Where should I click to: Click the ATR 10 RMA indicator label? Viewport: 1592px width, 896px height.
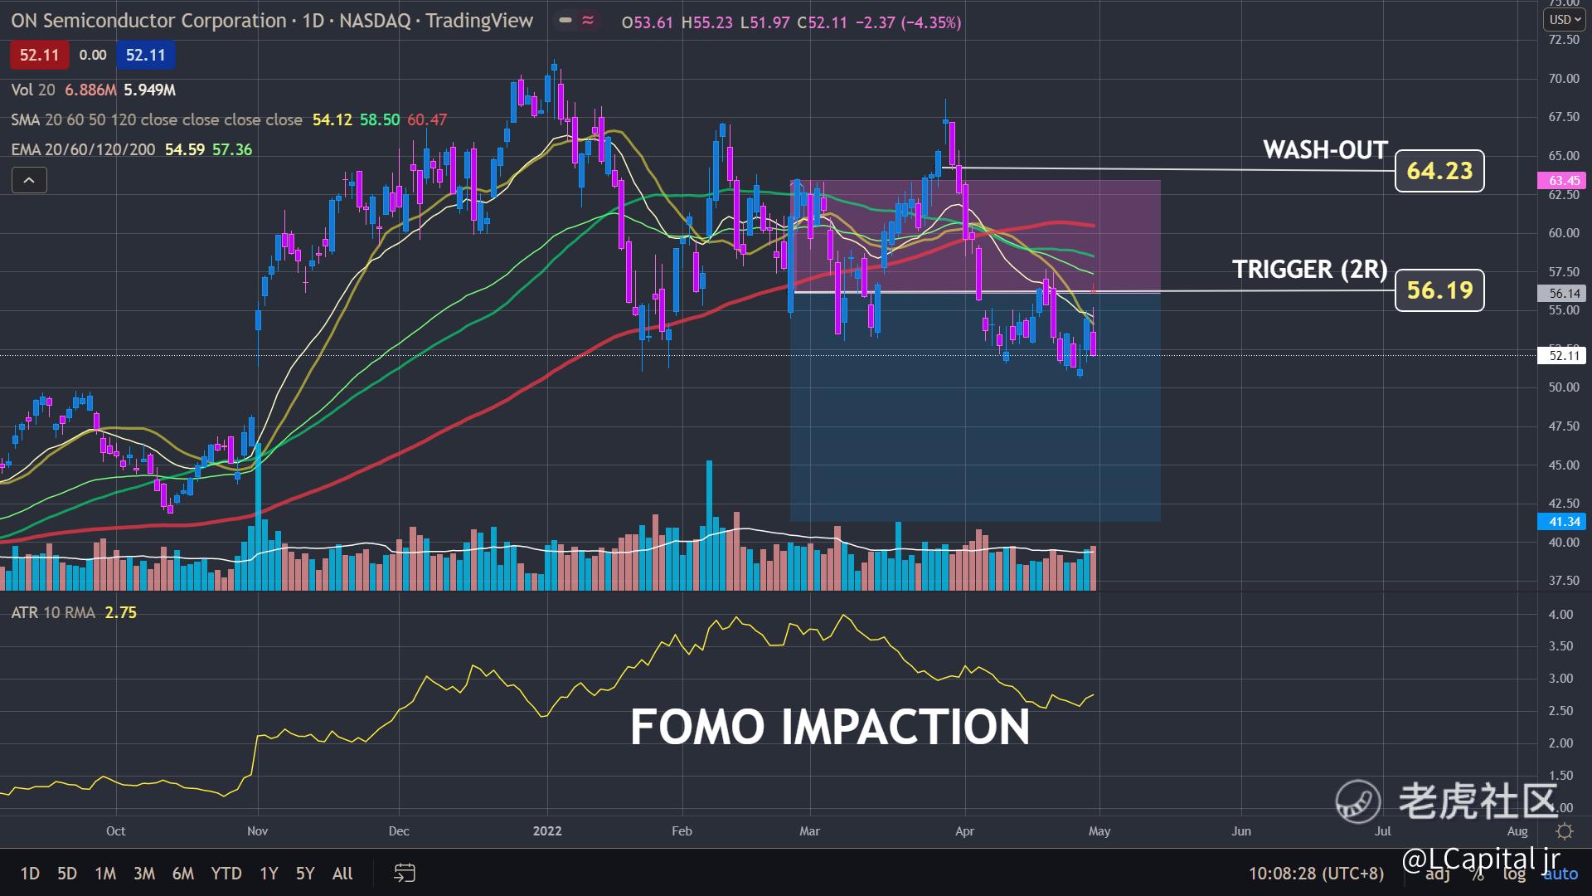click(52, 612)
